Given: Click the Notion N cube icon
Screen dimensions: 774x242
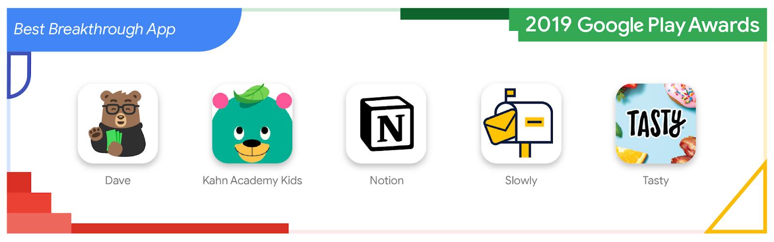Looking at the screenshot, I should point(387,123).
